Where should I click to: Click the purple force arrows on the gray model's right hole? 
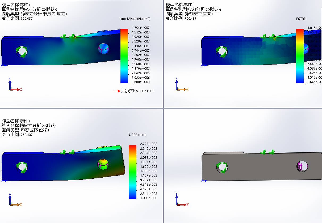click(x=302, y=166)
